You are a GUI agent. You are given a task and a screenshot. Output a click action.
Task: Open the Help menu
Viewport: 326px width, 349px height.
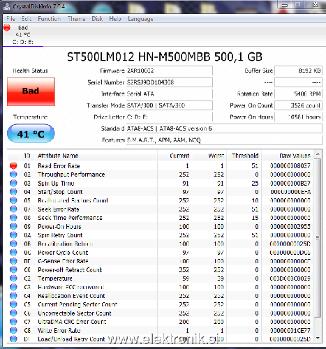pos(115,19)
